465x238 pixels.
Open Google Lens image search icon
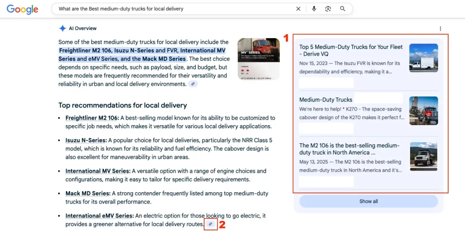(x=328, y=9)
